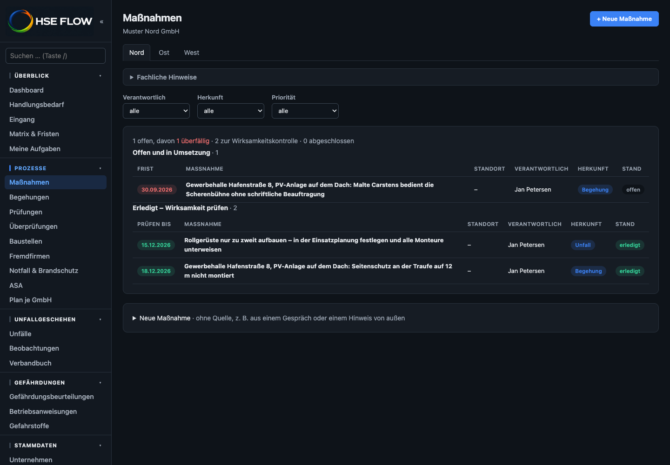Select Maßnahmen in the sidebar
Image resolution: width=670 pixels, height=465 pixels.
55,182
